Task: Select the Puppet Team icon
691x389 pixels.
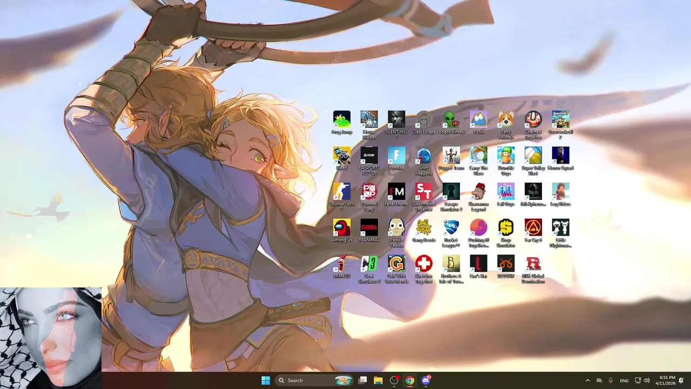Action: 451,159
